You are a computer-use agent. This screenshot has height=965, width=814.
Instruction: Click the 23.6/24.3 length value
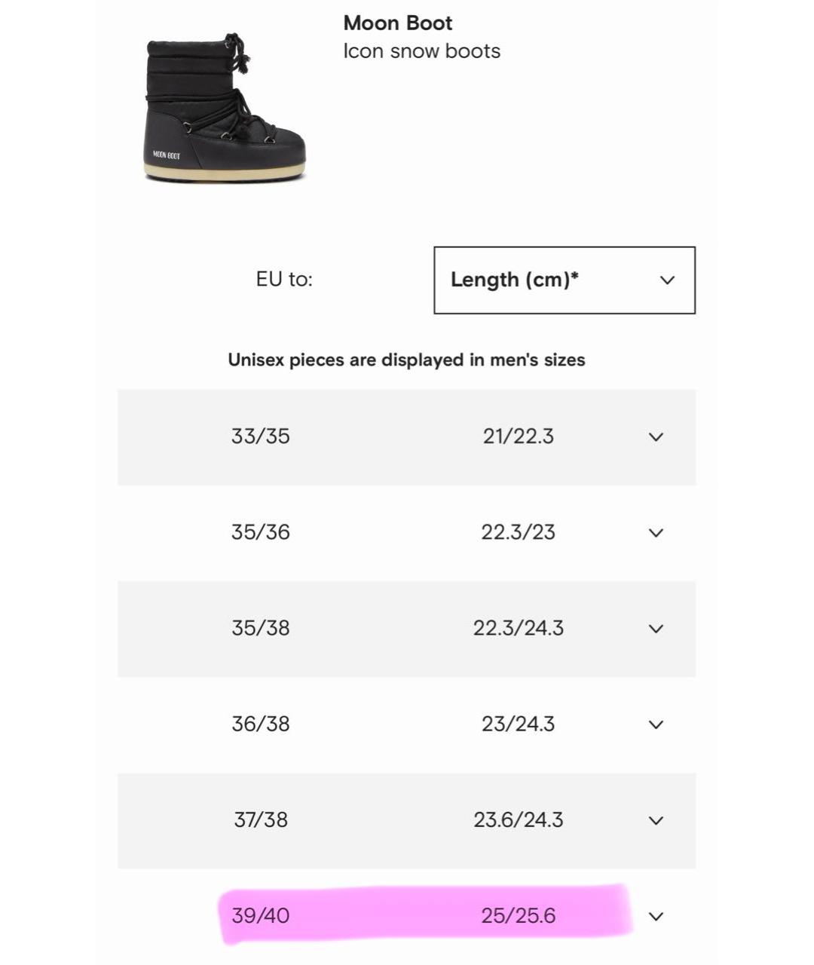pyautogui.click(x=519, y=819)
